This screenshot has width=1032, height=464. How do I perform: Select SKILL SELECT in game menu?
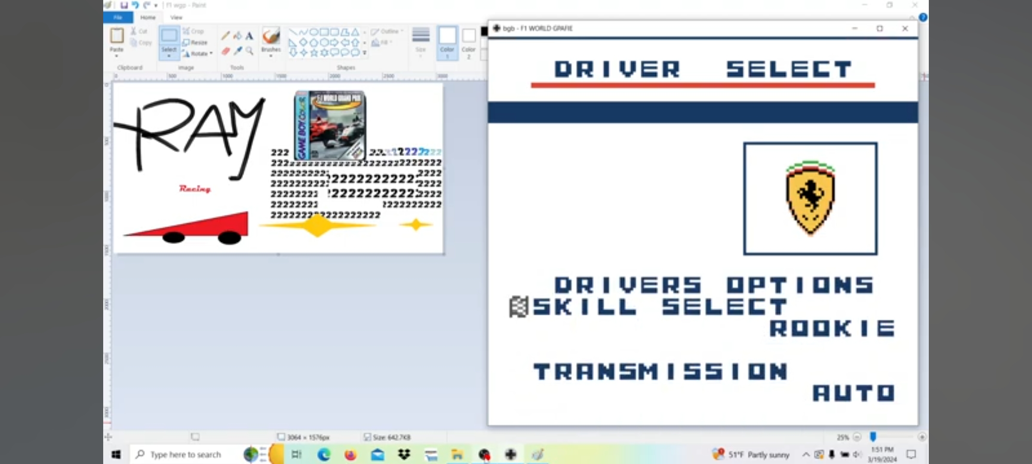660,307
